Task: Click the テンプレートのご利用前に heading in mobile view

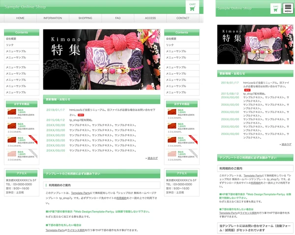Action: 255,158
